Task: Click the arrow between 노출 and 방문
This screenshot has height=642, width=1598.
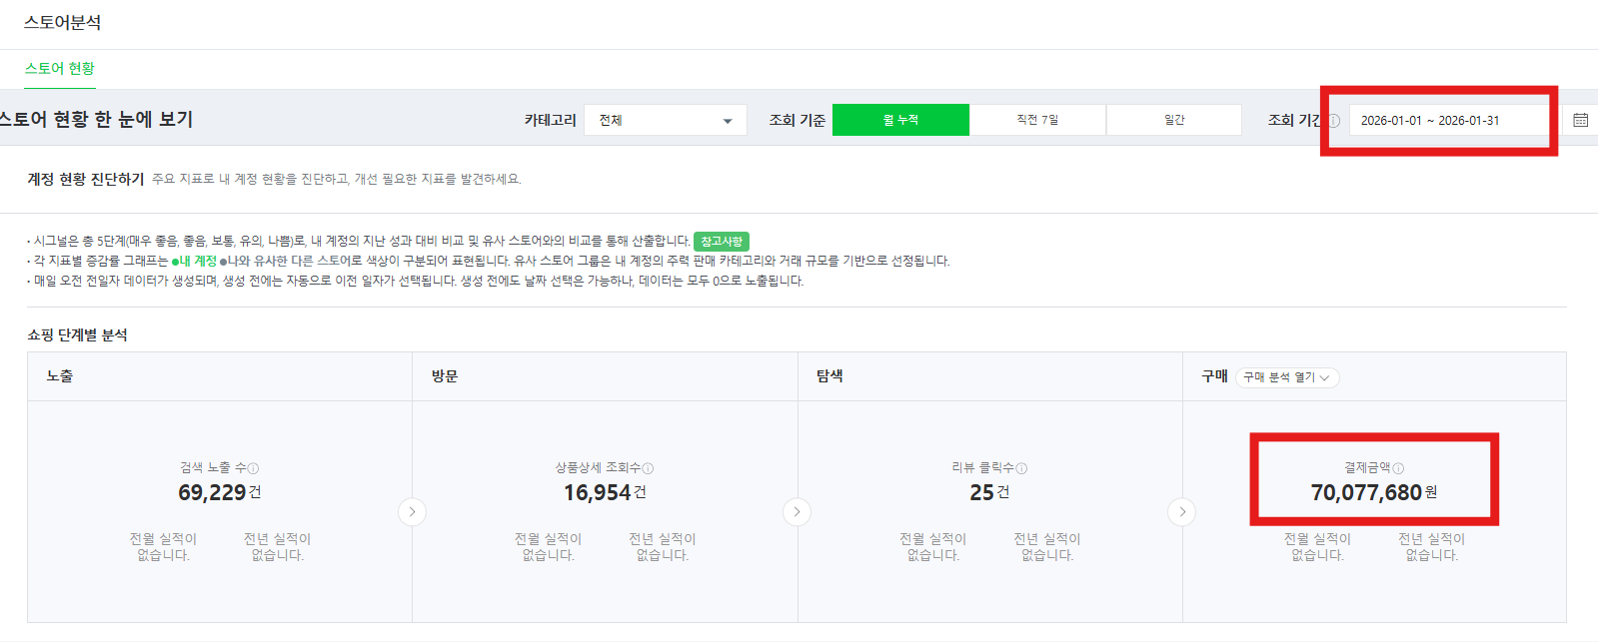Action: pos(412,512)
